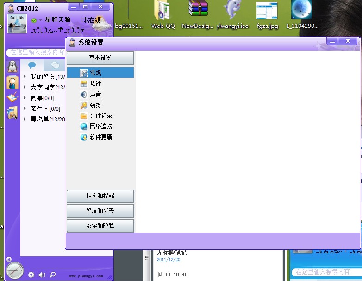Expand the 我的好友 group
This screenshot has height=281, width=362.
pyautogui.click(x=25, y=77)
